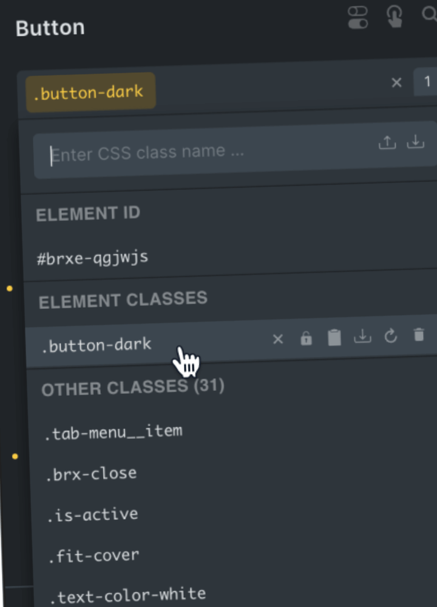This screenshot has height=607, width=437.
Task: Remove .button-dark class from element
Action: (x=278, y=339)
